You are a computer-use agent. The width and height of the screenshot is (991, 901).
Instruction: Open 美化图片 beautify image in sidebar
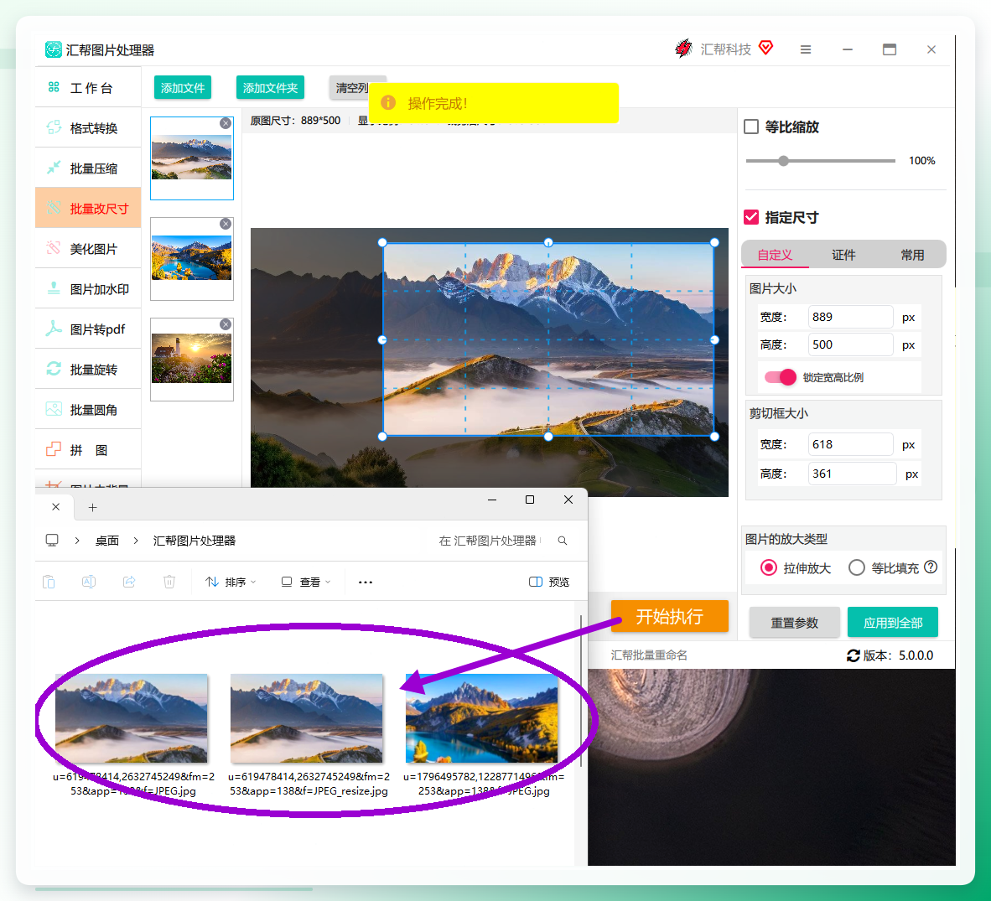click(x=88, y=249)
